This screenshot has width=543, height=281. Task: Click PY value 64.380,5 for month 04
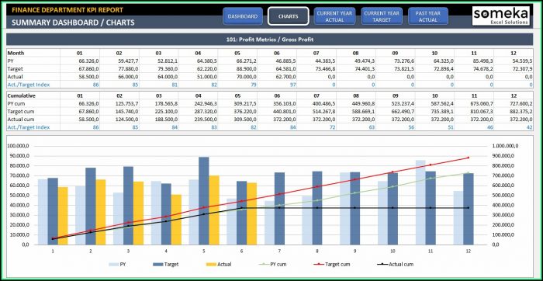coord(207,61)
